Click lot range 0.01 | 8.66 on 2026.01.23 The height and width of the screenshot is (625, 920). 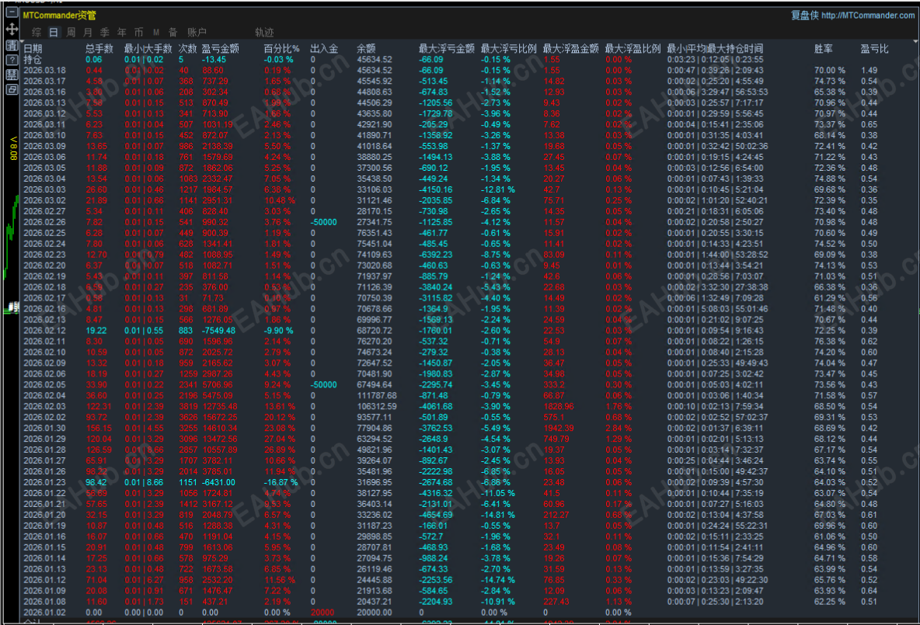pos(144,482)
